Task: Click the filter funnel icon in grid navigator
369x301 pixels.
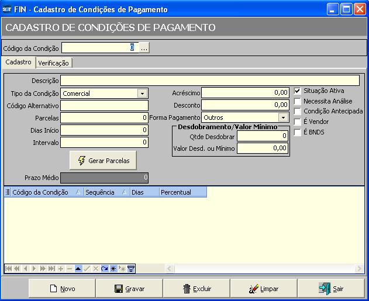Action: pyautogui.click(x=131, y=268)
